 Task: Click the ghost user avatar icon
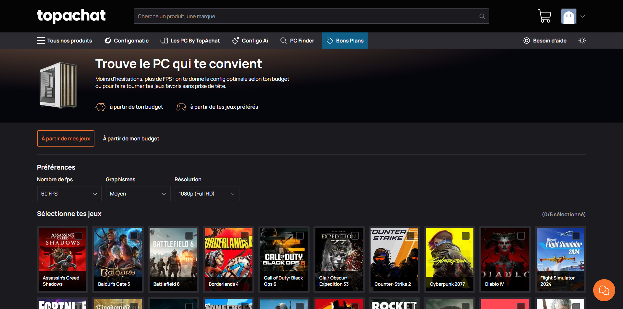click(568, 16)
